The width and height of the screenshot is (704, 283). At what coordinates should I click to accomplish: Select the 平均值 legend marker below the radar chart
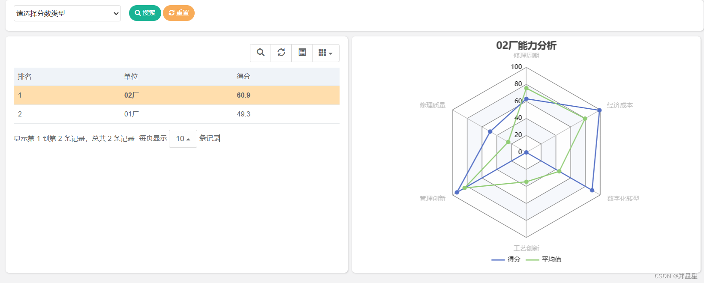(534, 259)
